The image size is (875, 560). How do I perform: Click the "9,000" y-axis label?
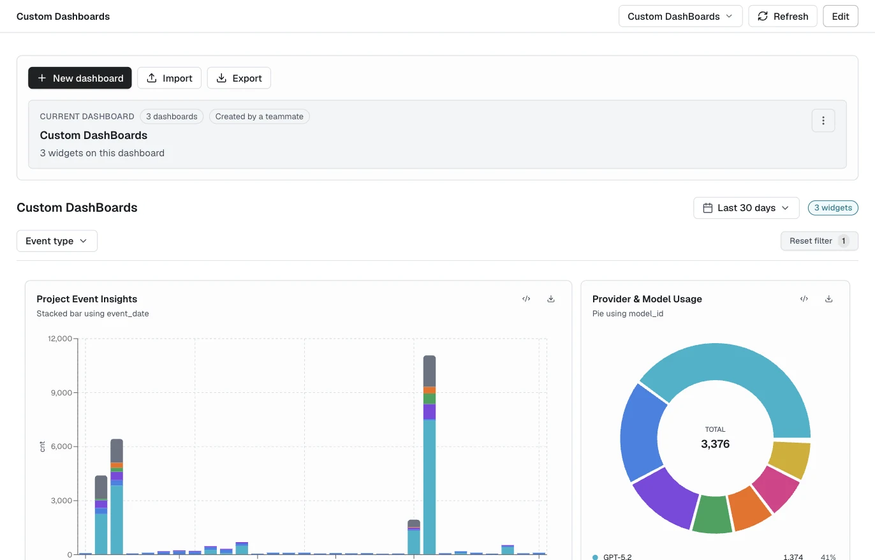click(x=62, y=393)
